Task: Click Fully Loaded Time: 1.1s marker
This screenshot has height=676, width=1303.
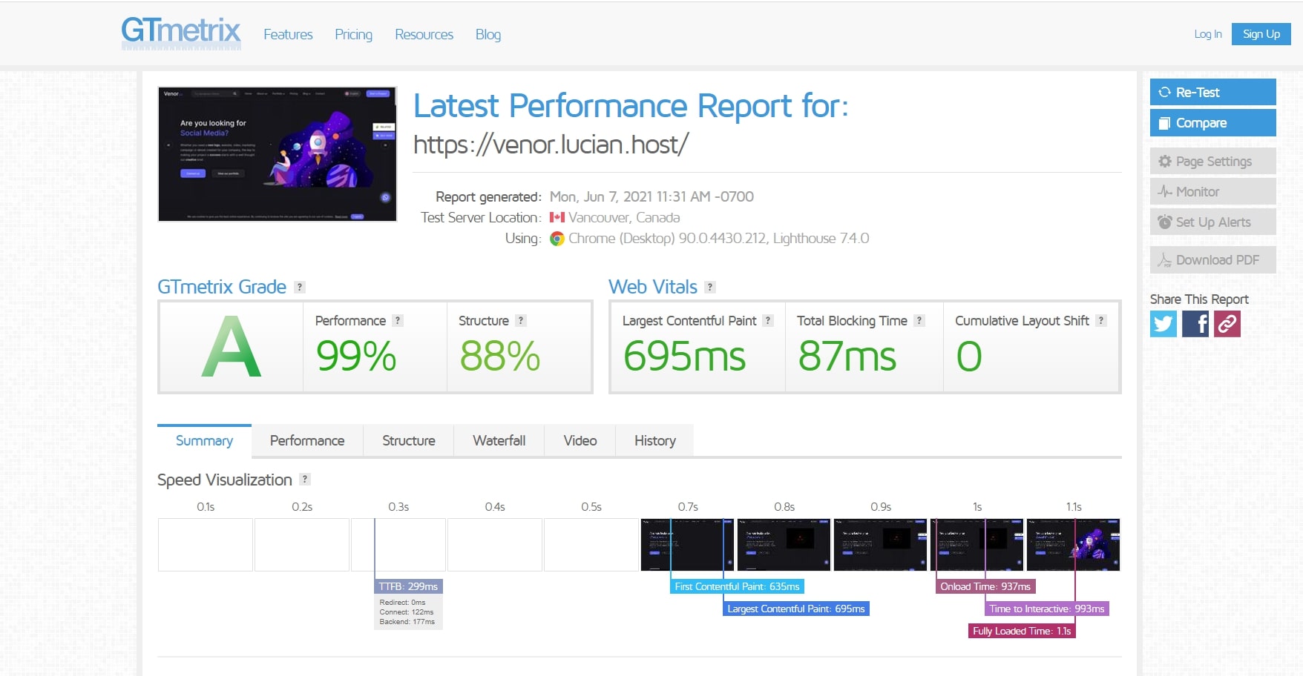Action: pyautogui.click(x=1022, y=631)
